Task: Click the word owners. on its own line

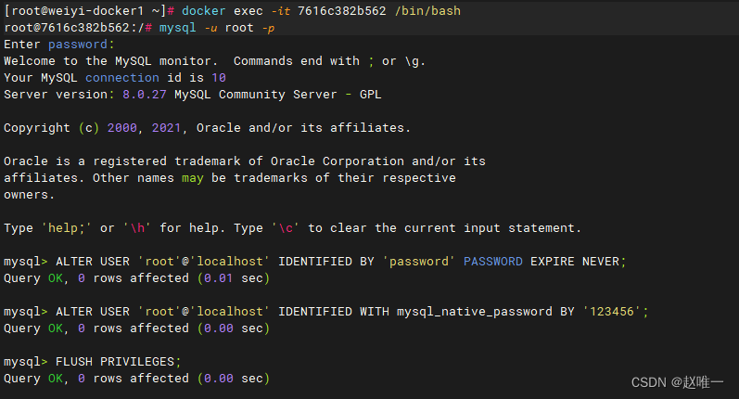Action: (30, 195)
